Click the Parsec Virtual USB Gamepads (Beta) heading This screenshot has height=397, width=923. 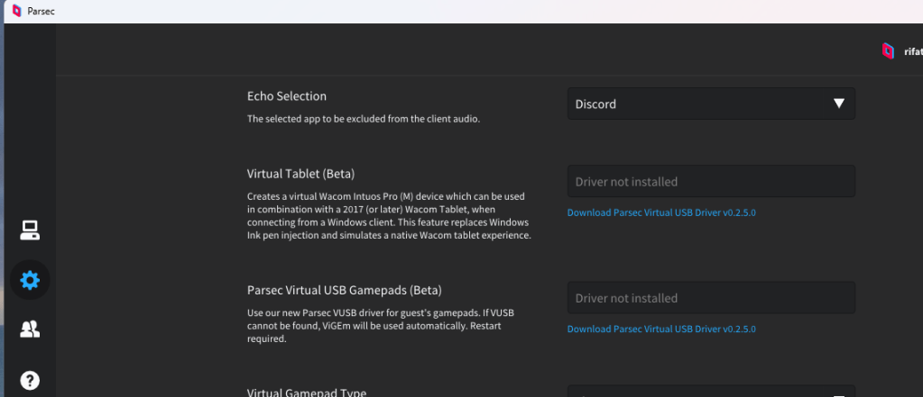tap(345, 290)
